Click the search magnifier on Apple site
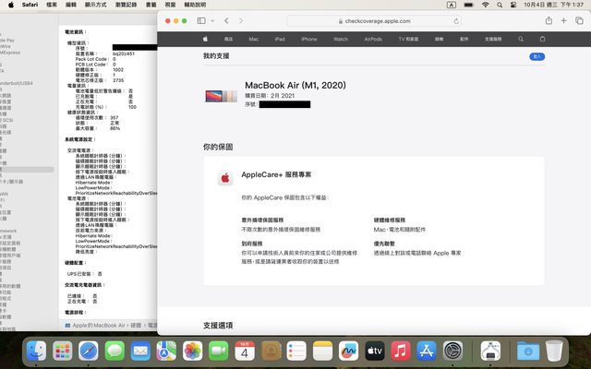 click(x=521, y=39)
